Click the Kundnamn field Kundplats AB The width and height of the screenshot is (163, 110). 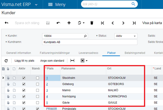point(90,42)
